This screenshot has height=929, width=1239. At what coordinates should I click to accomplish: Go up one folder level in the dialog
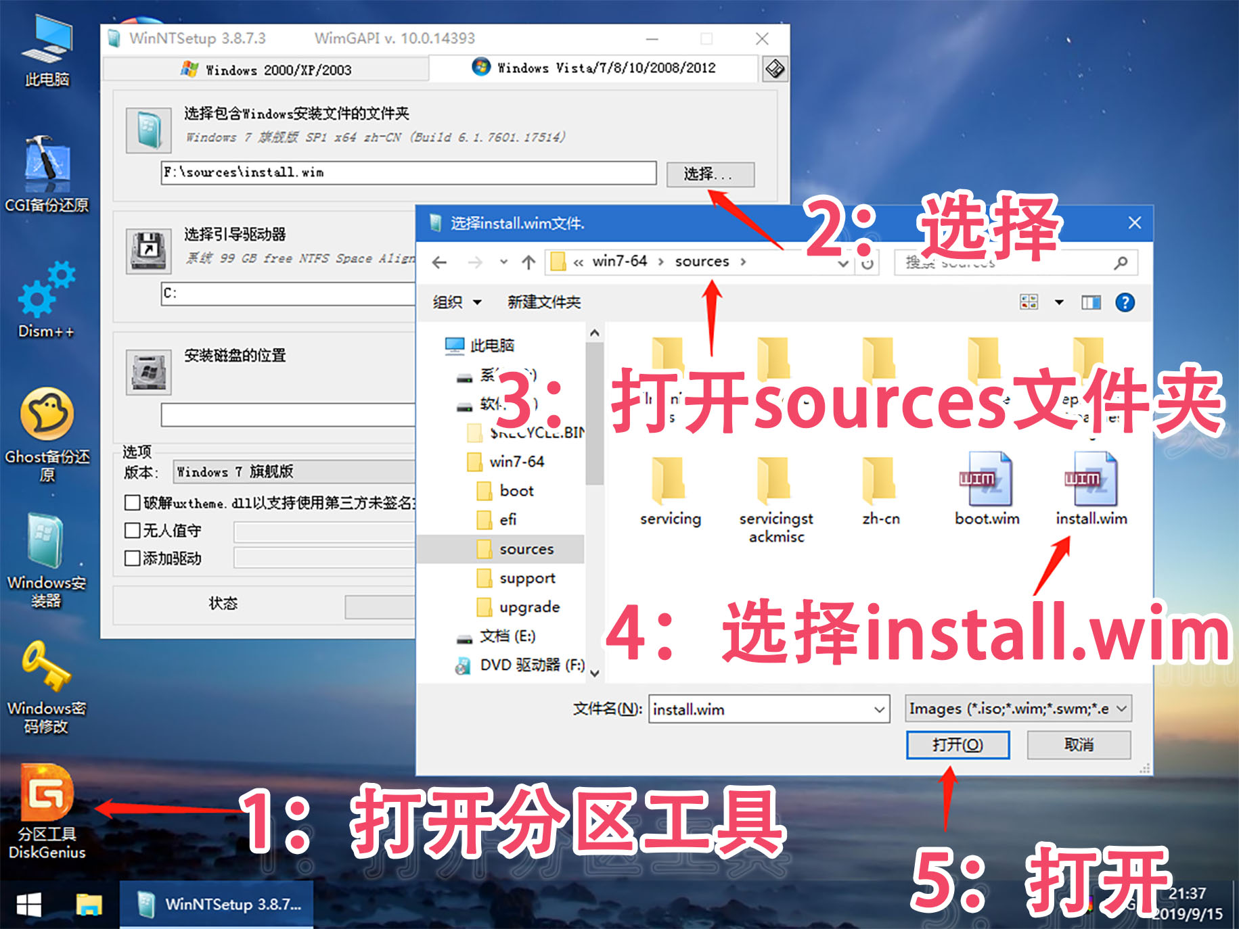(x=528, y=262)
